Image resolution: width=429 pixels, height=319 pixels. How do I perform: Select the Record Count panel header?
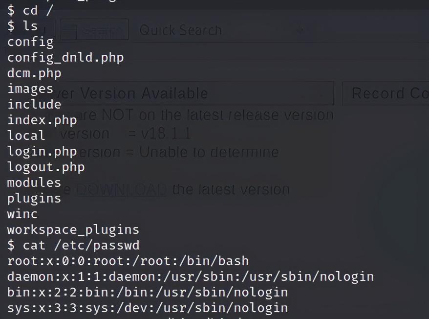[386, 93]
